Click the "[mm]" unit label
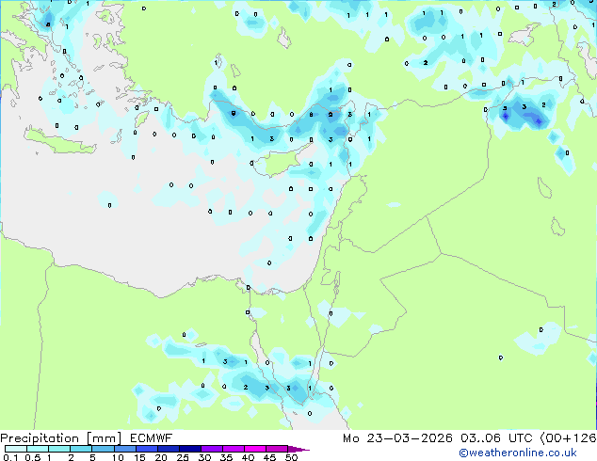The height and width of the screenshot is (461, 597). coord(104,438)
